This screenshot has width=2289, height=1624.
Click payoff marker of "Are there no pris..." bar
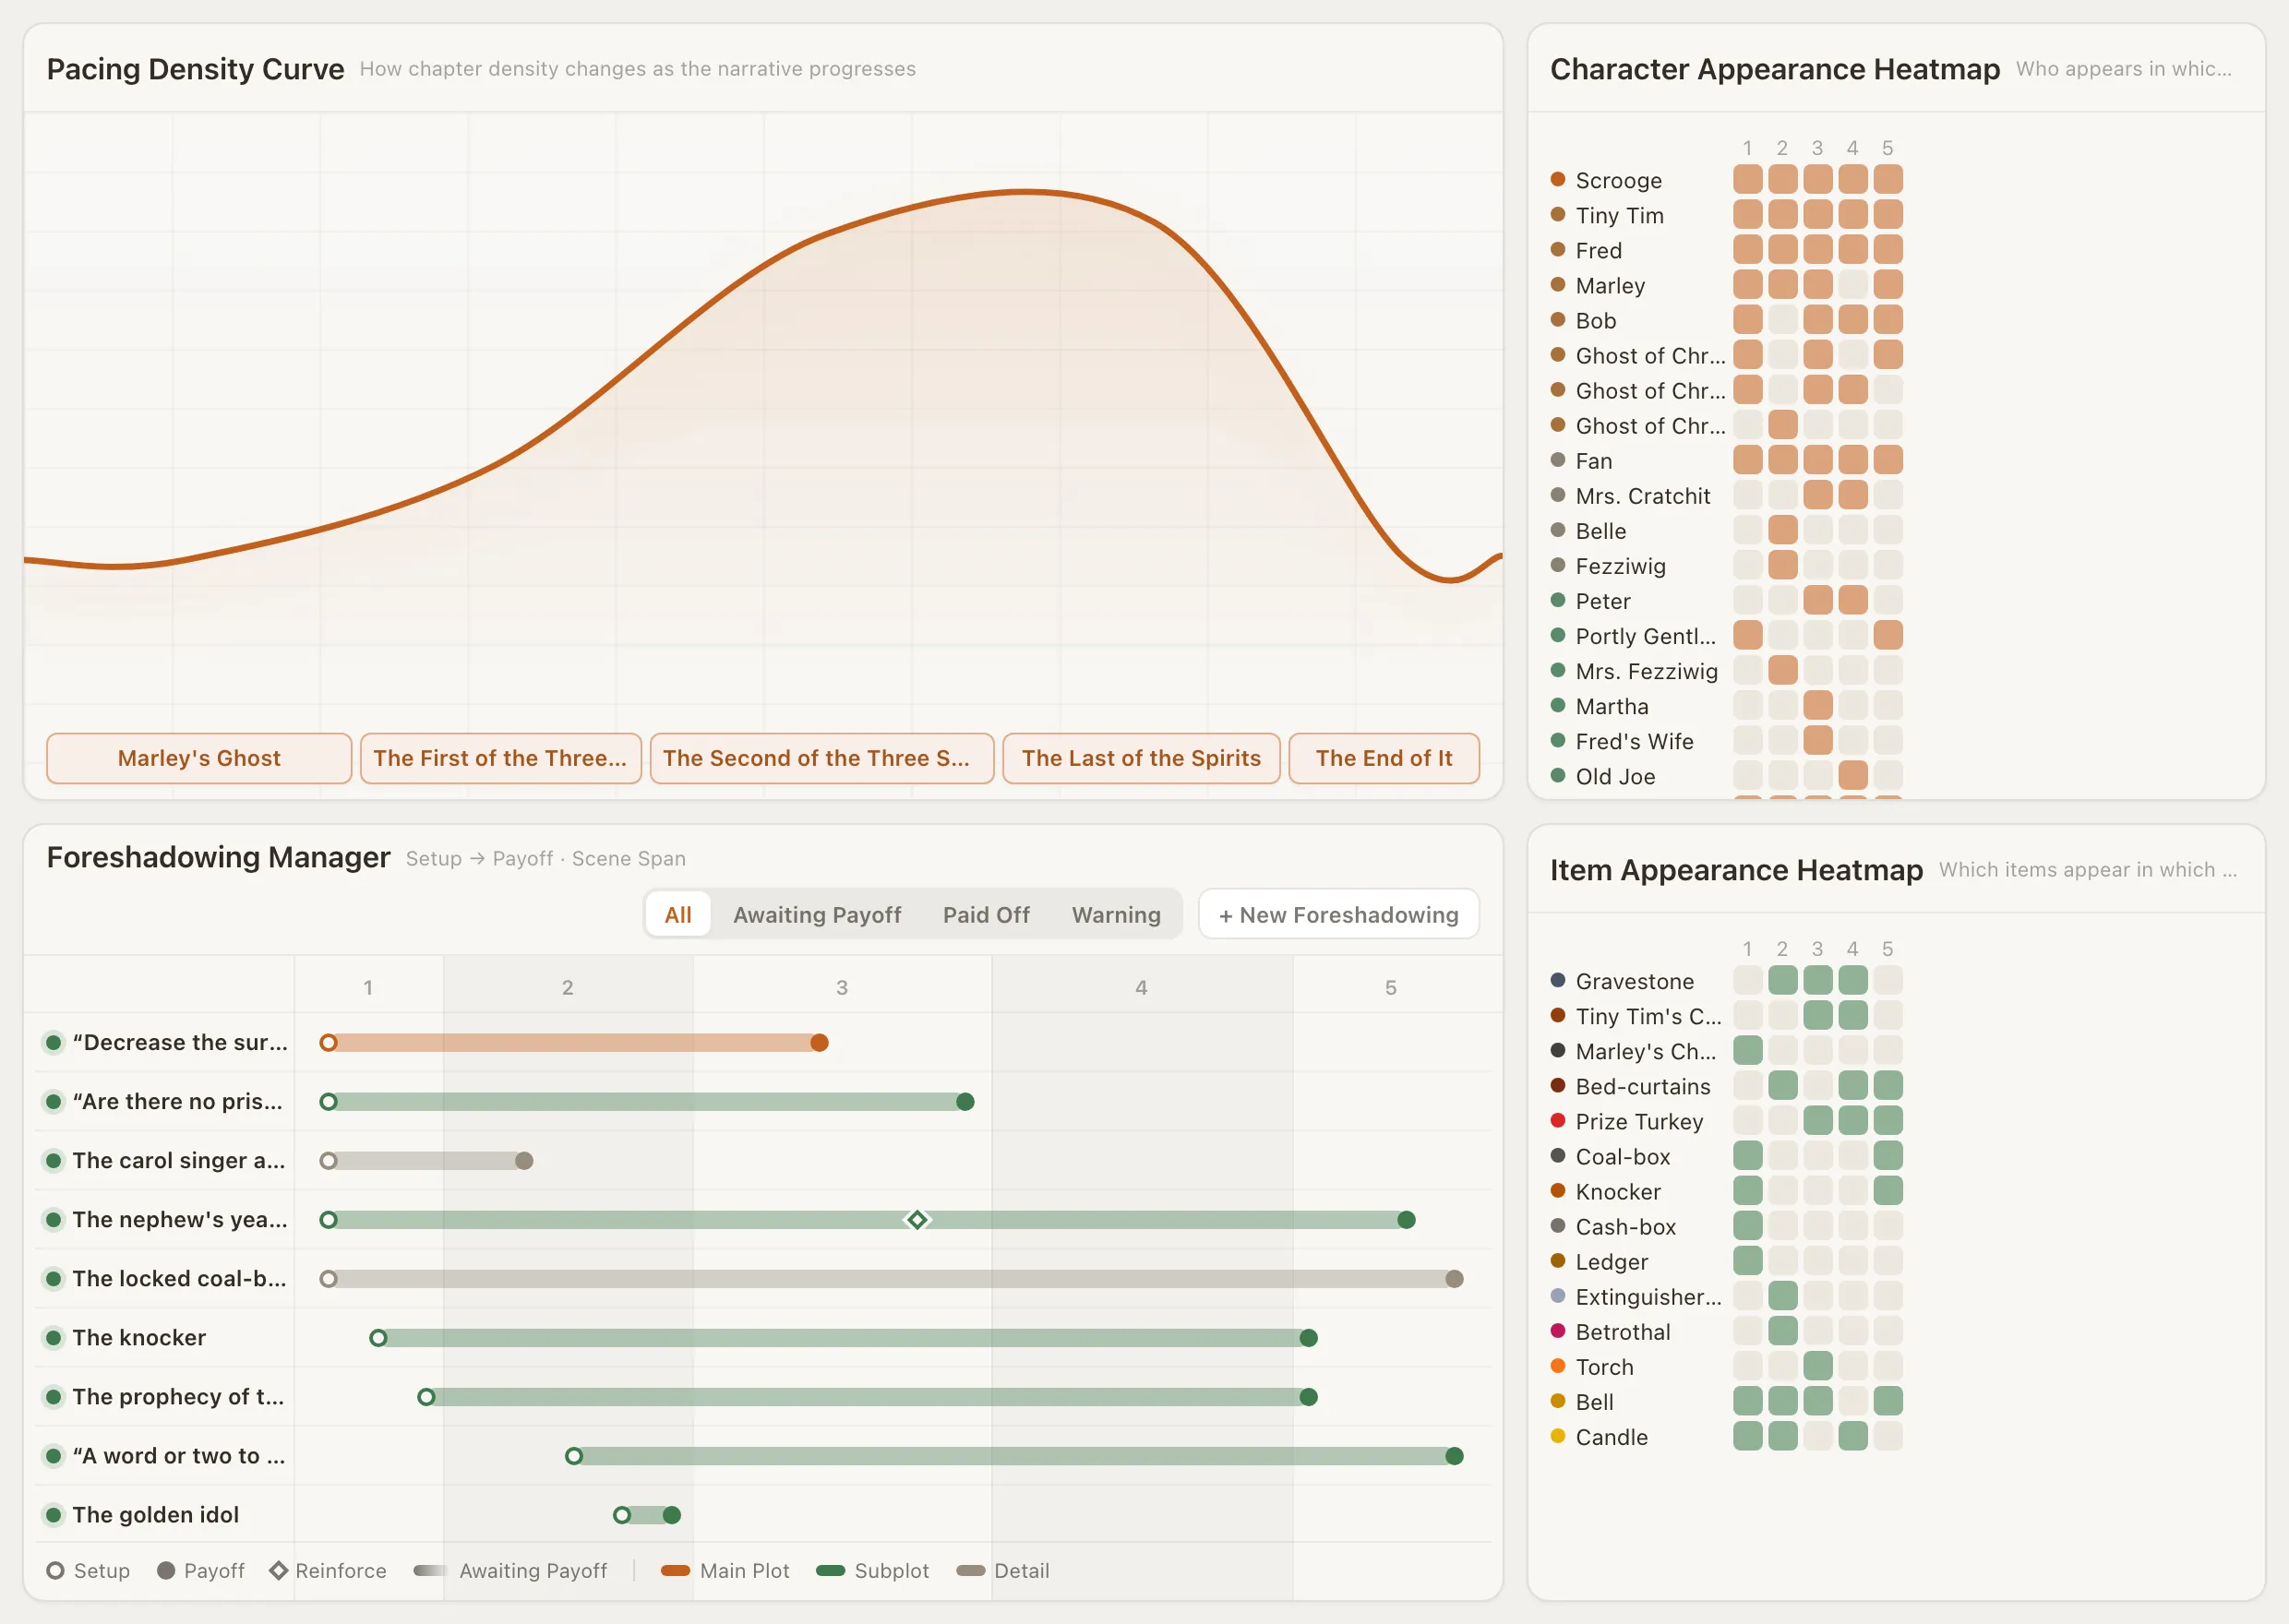[x=965, y=1102]
